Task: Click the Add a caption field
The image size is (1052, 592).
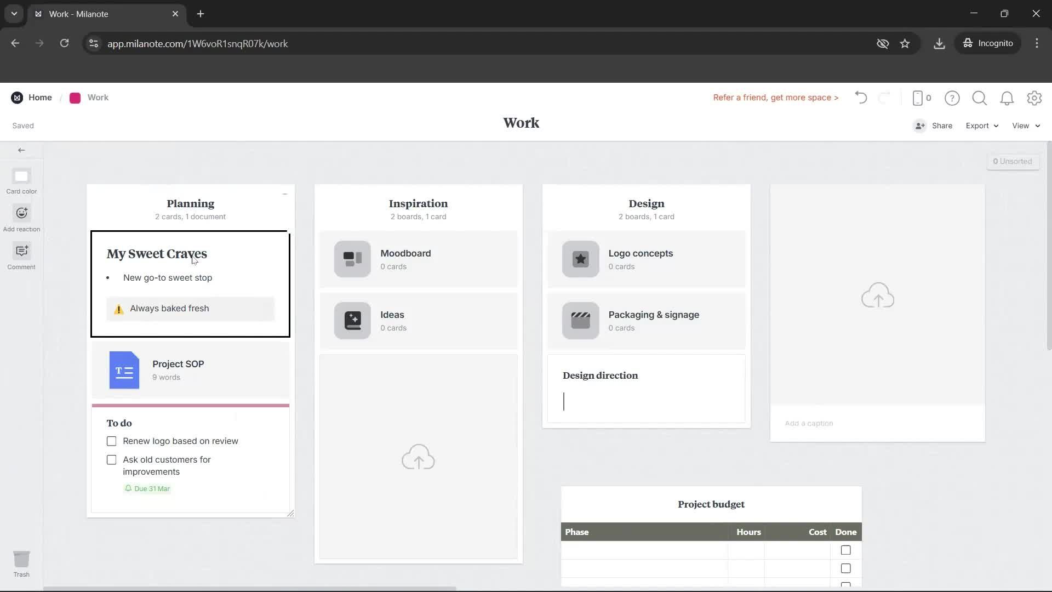Action: point(809,423)
